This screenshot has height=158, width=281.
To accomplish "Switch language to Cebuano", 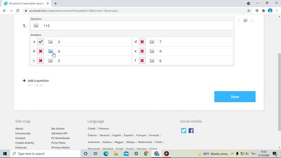I will click(104, 129).
